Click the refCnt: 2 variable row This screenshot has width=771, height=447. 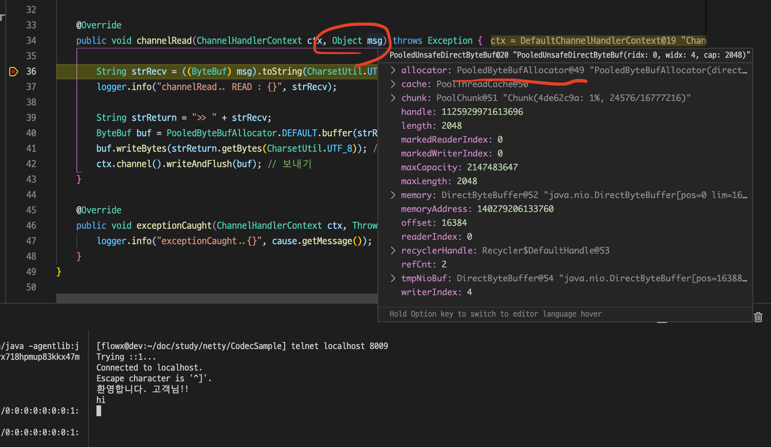423,264
